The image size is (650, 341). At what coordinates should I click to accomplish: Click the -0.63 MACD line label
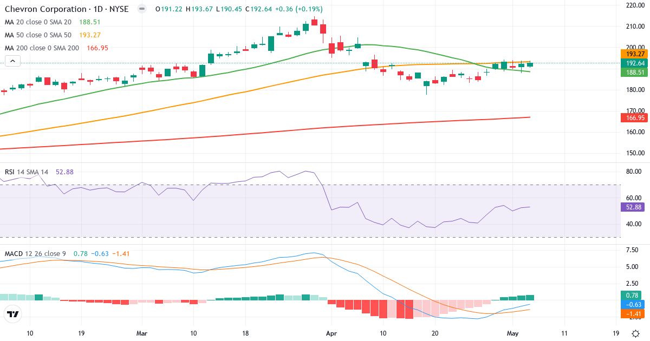tap(634, 304)
